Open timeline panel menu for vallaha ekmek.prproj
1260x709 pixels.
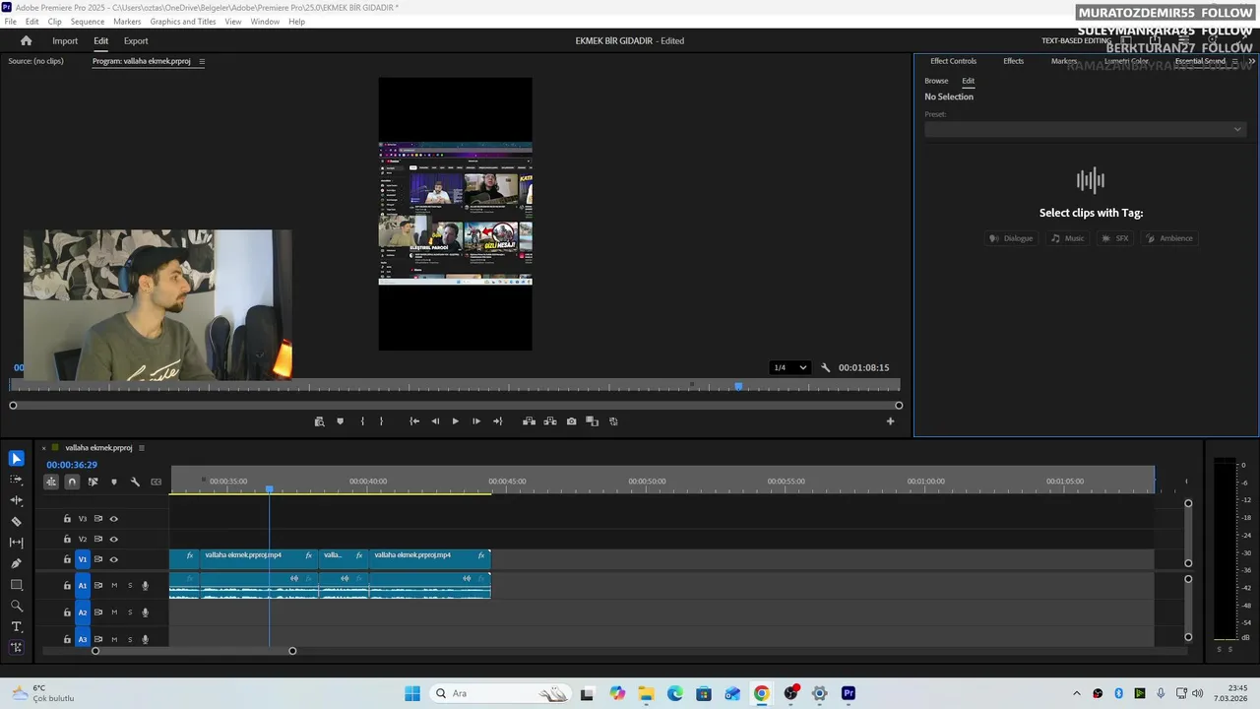coord(142,448)
